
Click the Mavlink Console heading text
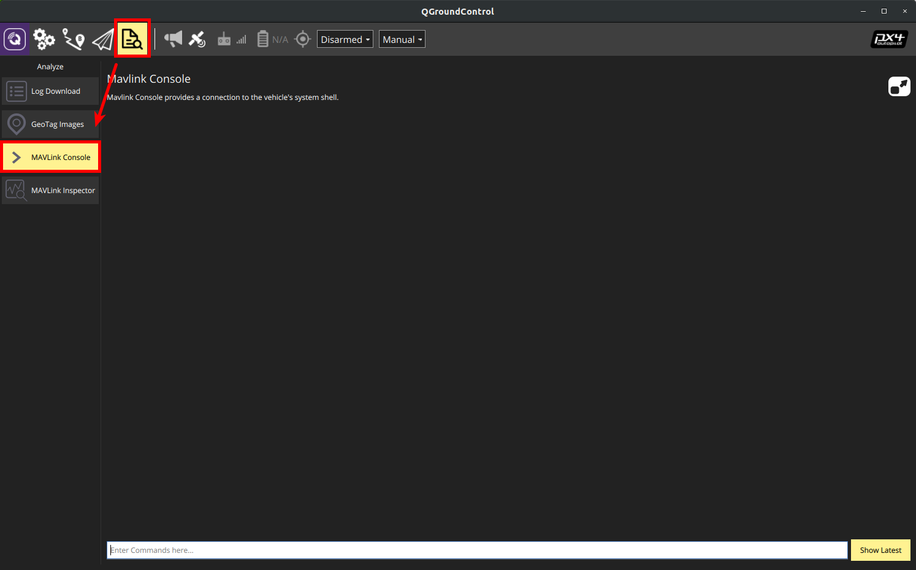(x=149, y=79)
